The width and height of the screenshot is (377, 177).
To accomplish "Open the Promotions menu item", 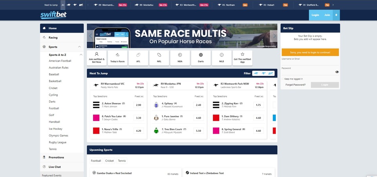I will (x=62, y=157).
